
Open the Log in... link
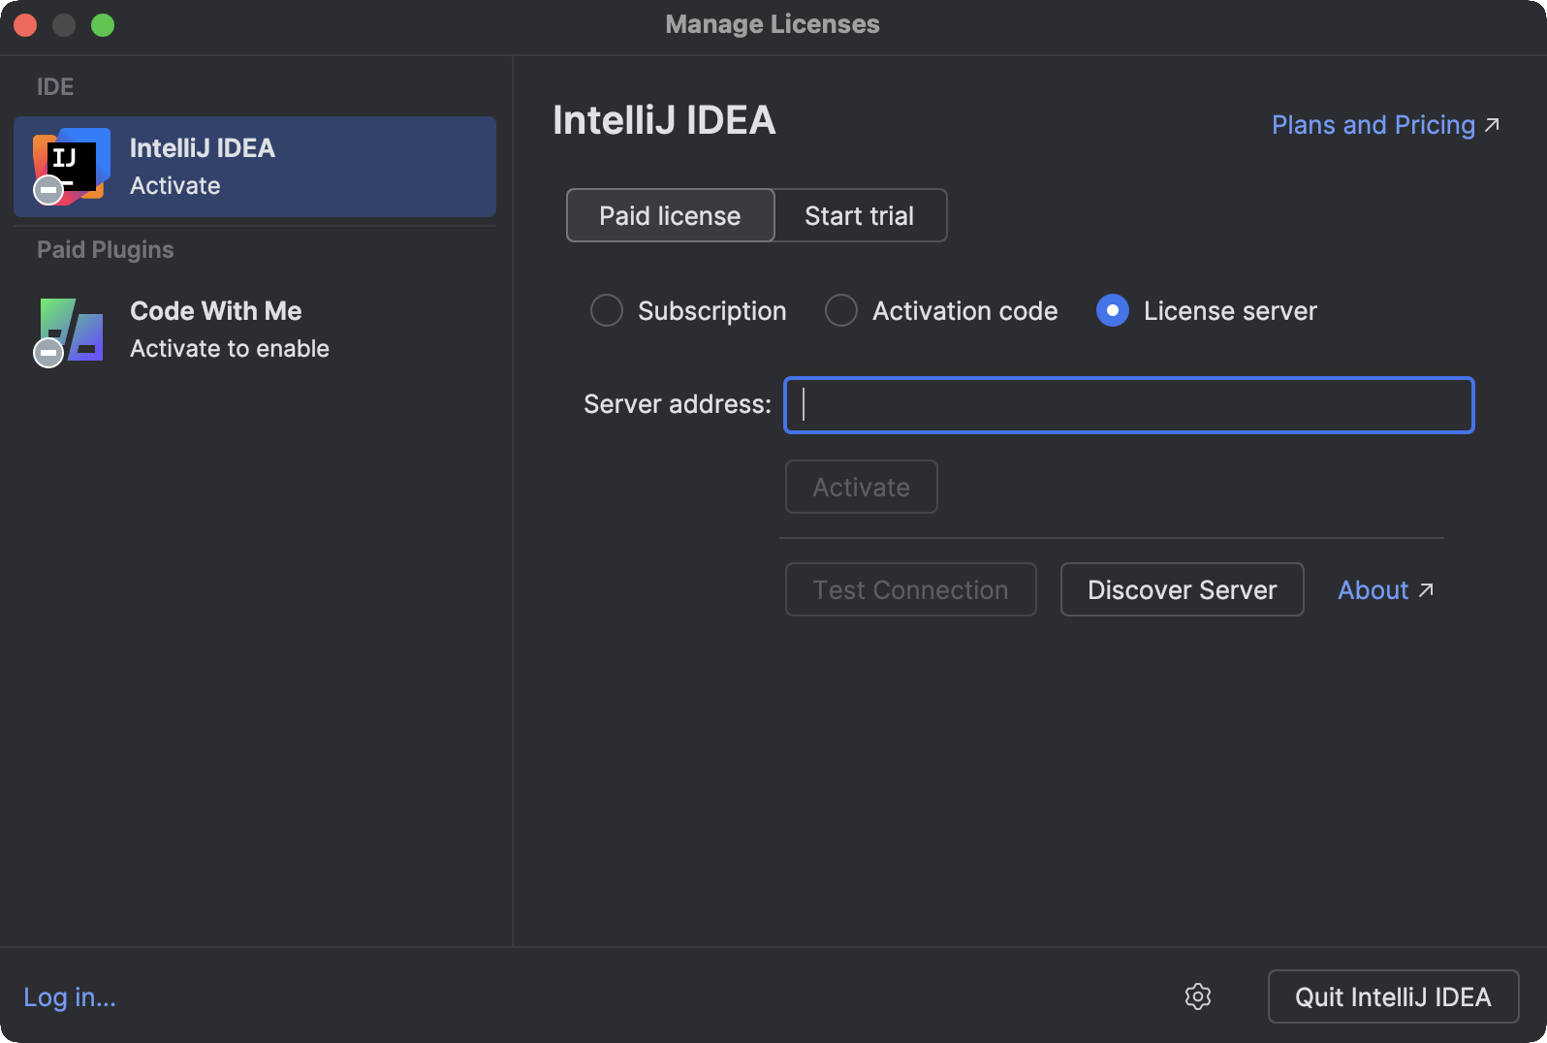pos(70,997)
